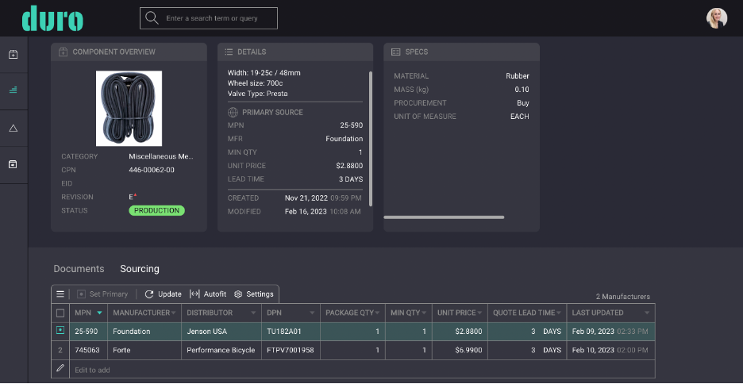This screenshot has height=384, width=743.
Task: Click the $6.9900 unit price cell
Action: [460, 351]
